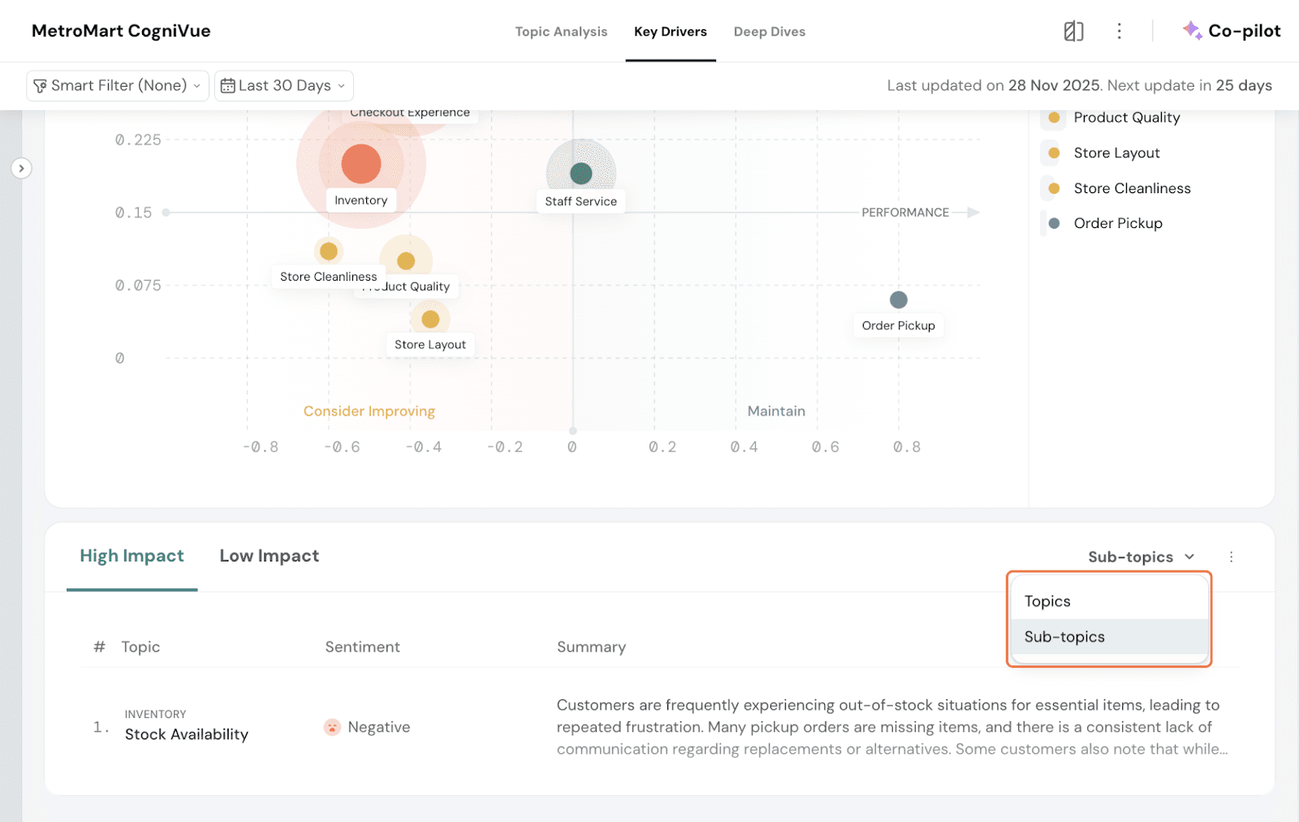Open the Smart Filter dropdown
Image resolution: width=1299 pixels, height=822 pixels.
click(x=118, y=86)
